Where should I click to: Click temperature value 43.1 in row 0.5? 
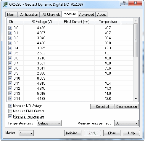108,53
